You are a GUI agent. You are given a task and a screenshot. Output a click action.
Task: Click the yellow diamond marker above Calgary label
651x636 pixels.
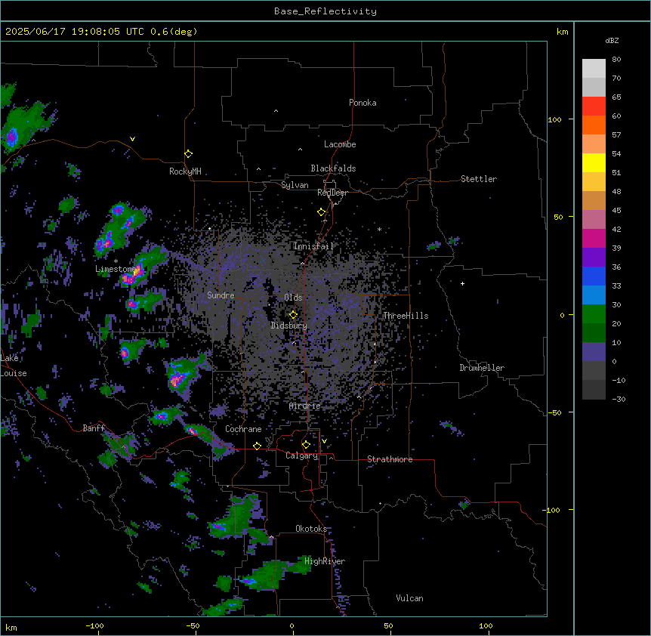307,445
